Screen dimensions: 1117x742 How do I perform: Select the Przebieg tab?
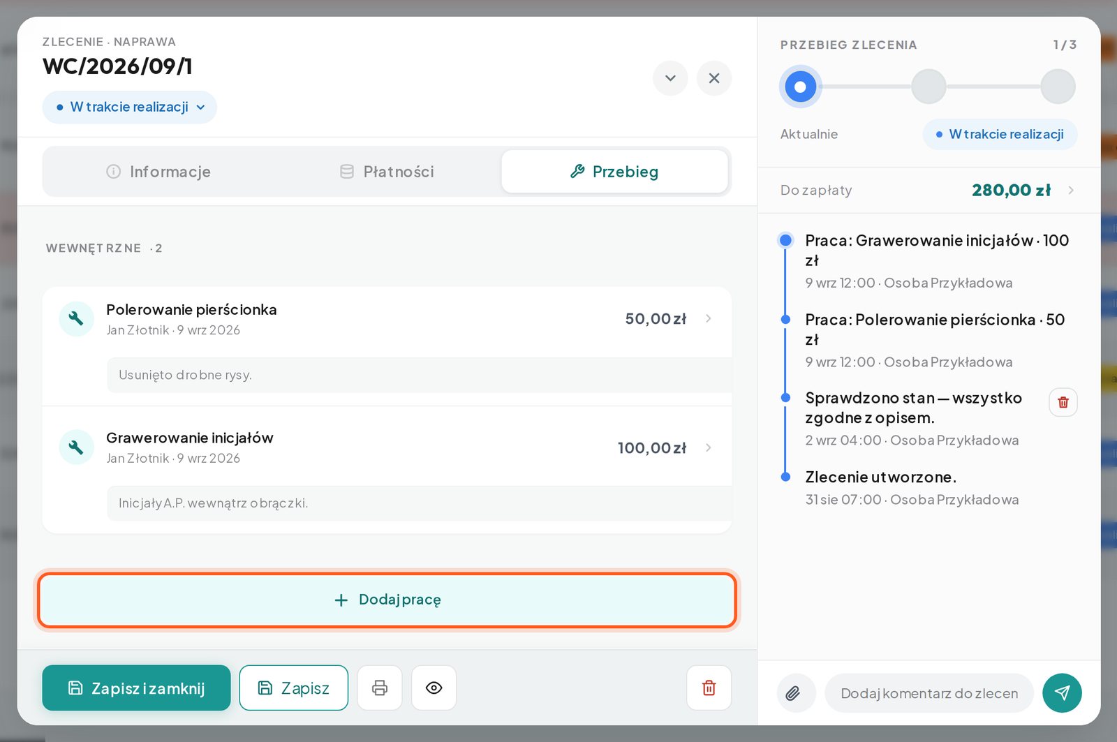point(614,172)
